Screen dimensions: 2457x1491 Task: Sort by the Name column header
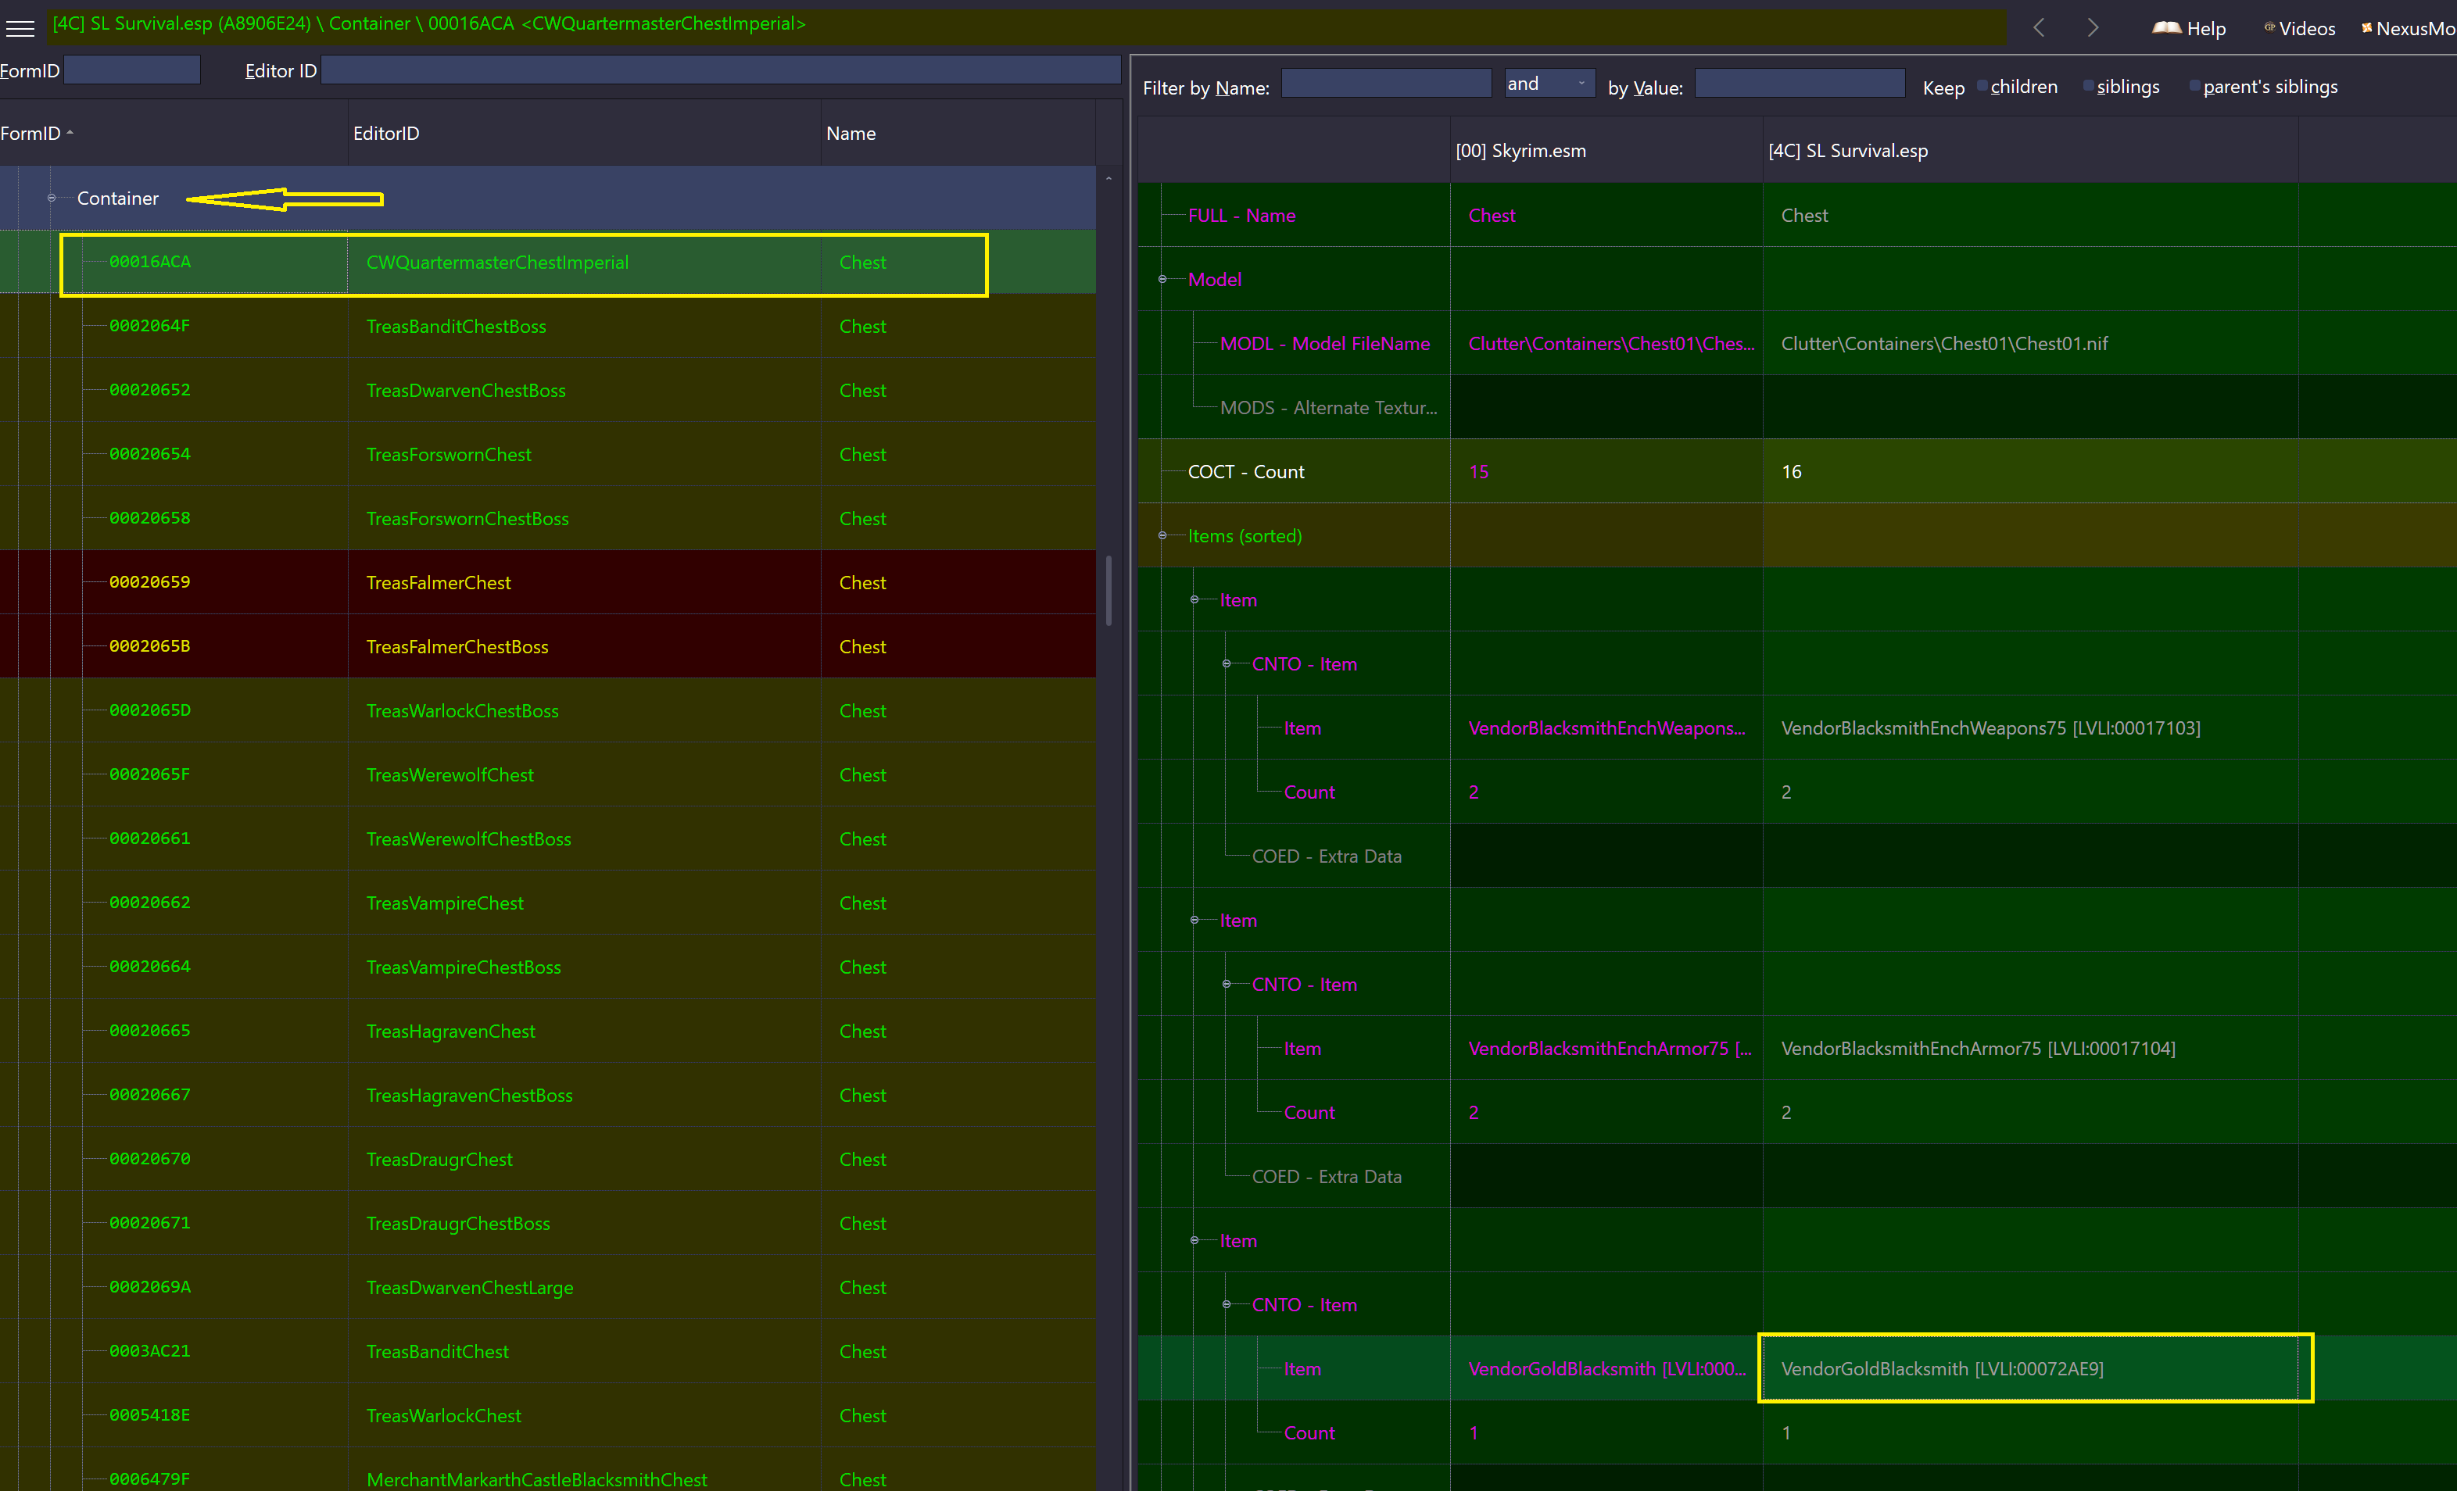(958, 133)
